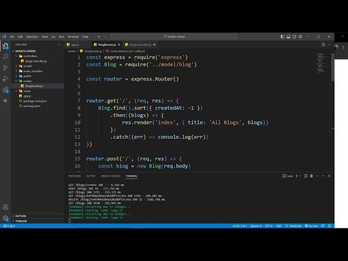Viewport: 348px width, 261px height.
Task: Open the View menu
Action: click(x=45, y=37)
